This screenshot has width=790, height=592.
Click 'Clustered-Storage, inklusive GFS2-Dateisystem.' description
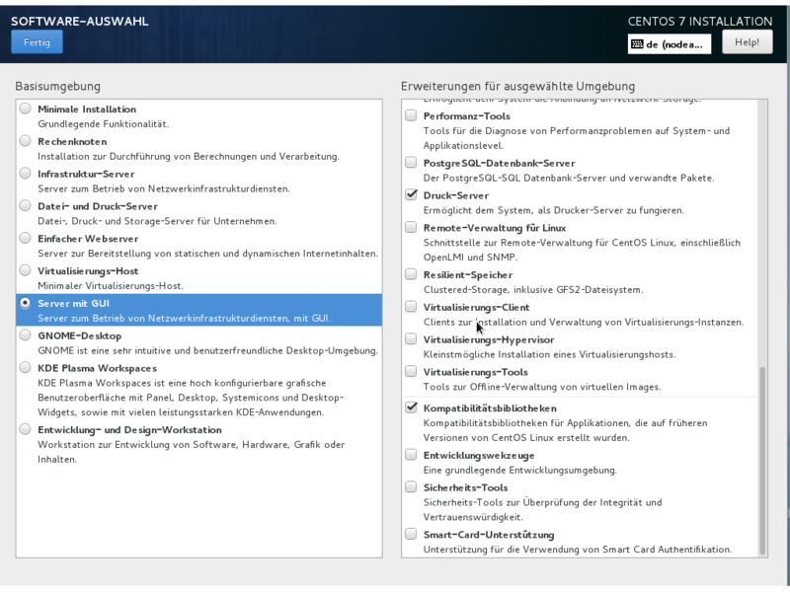click(x=533, y=290)
